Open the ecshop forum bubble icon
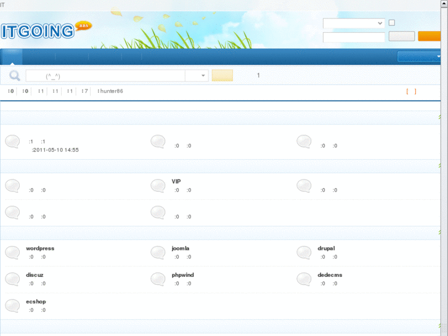This screenshot has width=448, height=336. coord(12,305)
